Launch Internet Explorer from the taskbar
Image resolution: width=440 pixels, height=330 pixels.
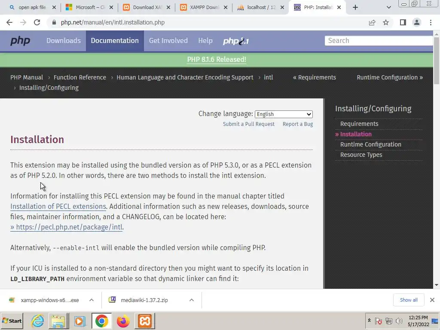(x=38, y=321)
